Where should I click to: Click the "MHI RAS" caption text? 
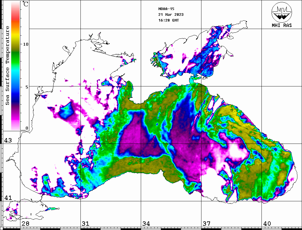click(282, 25)
